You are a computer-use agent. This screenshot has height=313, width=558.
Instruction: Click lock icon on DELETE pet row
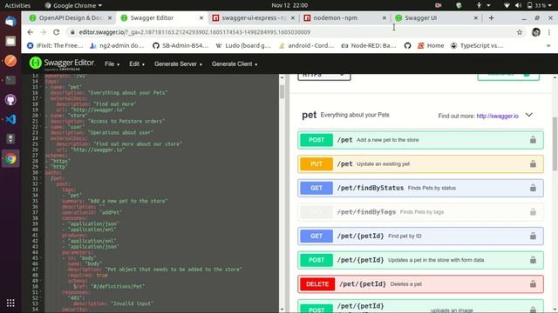coord(533,284)
